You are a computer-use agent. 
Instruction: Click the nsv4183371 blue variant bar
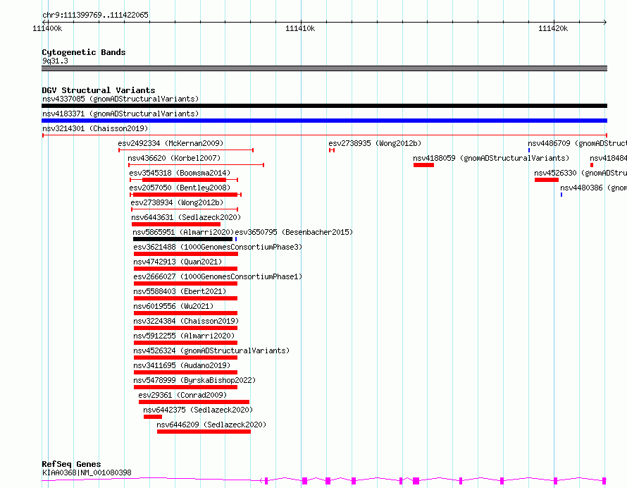[x=324, y=121]
